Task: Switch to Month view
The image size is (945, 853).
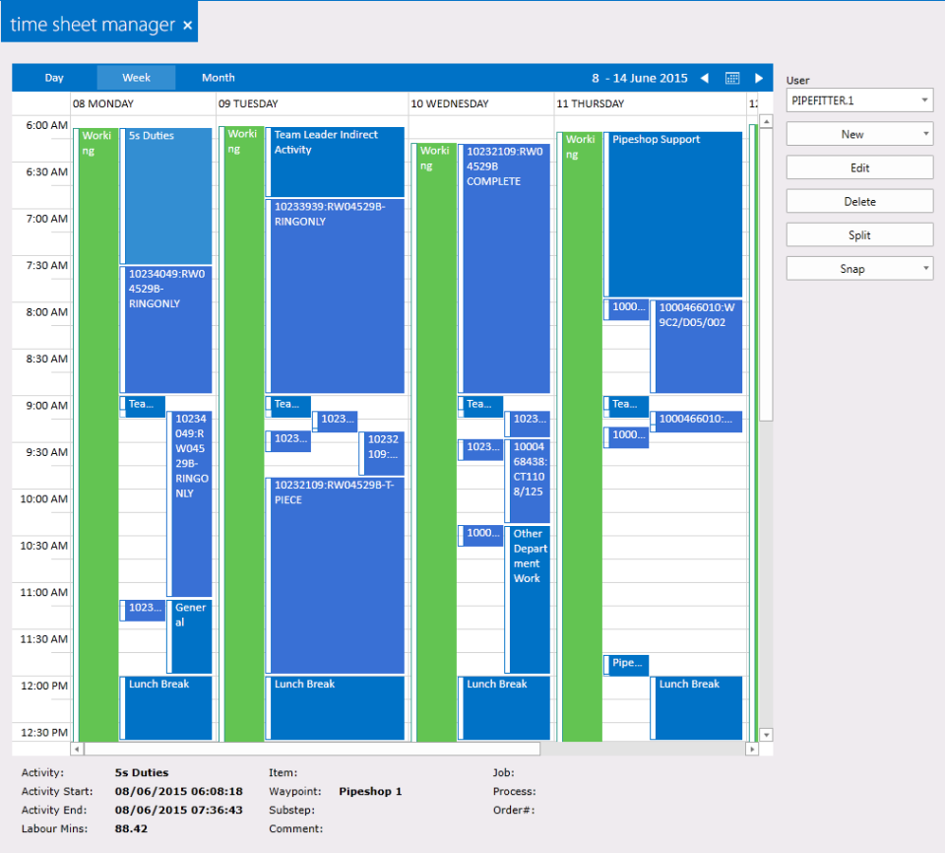Action: 218,77
